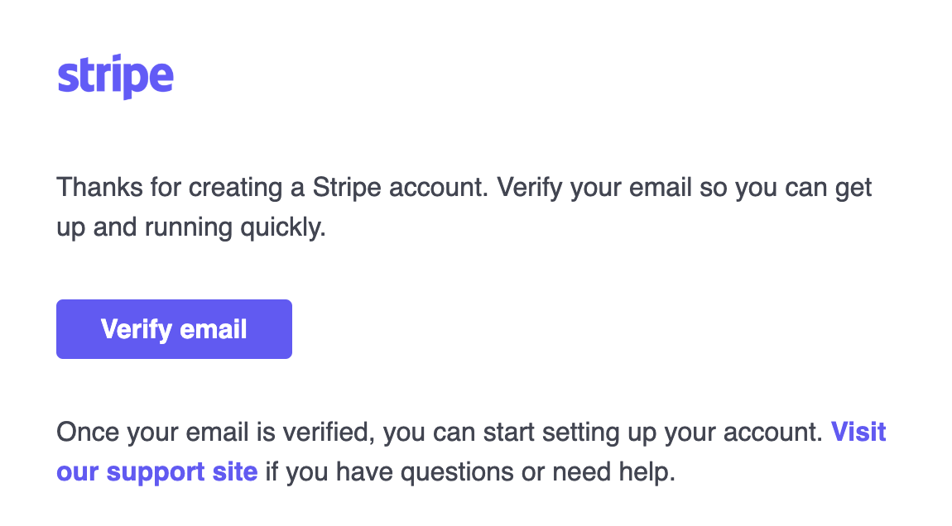The width and height of the screenshot is (952, 526).
Task: Click the "up and running quickly" text line
Action: coord(191,227)
